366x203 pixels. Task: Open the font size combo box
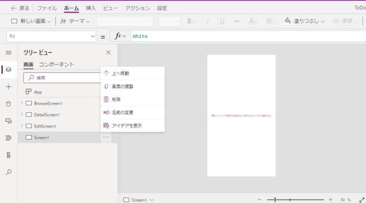169,21
